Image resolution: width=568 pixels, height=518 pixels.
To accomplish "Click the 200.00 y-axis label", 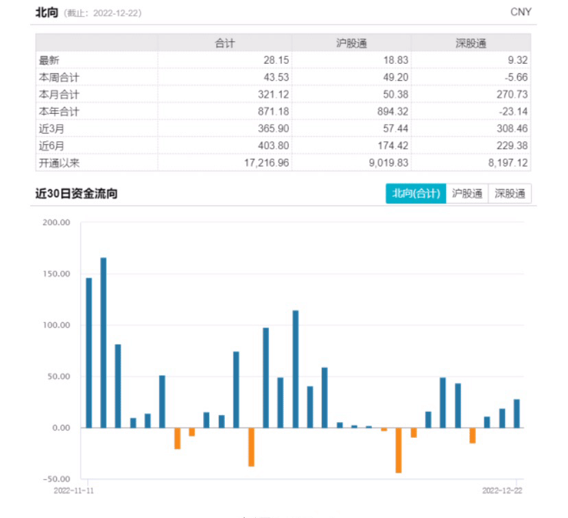I will click(56, 223).
